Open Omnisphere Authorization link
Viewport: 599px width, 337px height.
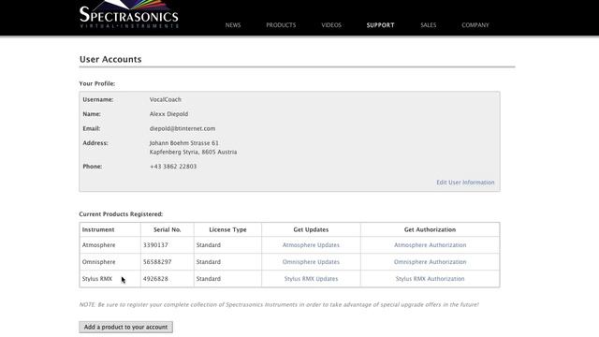(x=431, y=262)
